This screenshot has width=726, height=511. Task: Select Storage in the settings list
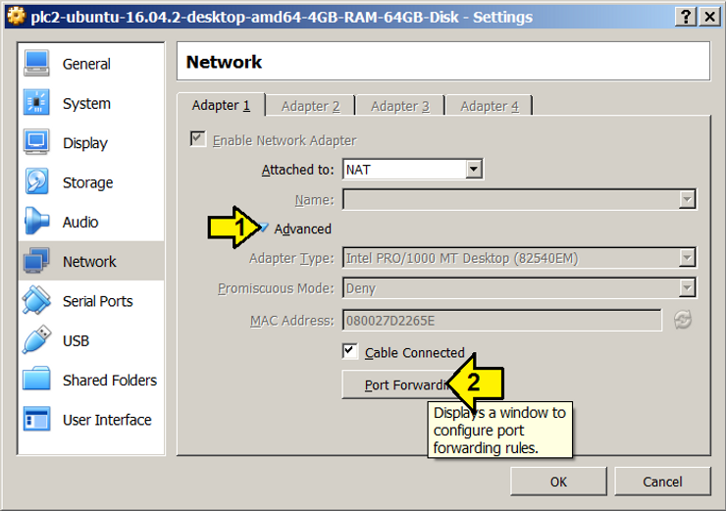(91, 181)
